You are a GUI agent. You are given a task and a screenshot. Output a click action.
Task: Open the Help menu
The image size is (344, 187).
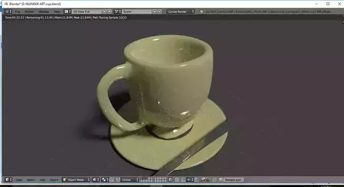tap(57, 12)
